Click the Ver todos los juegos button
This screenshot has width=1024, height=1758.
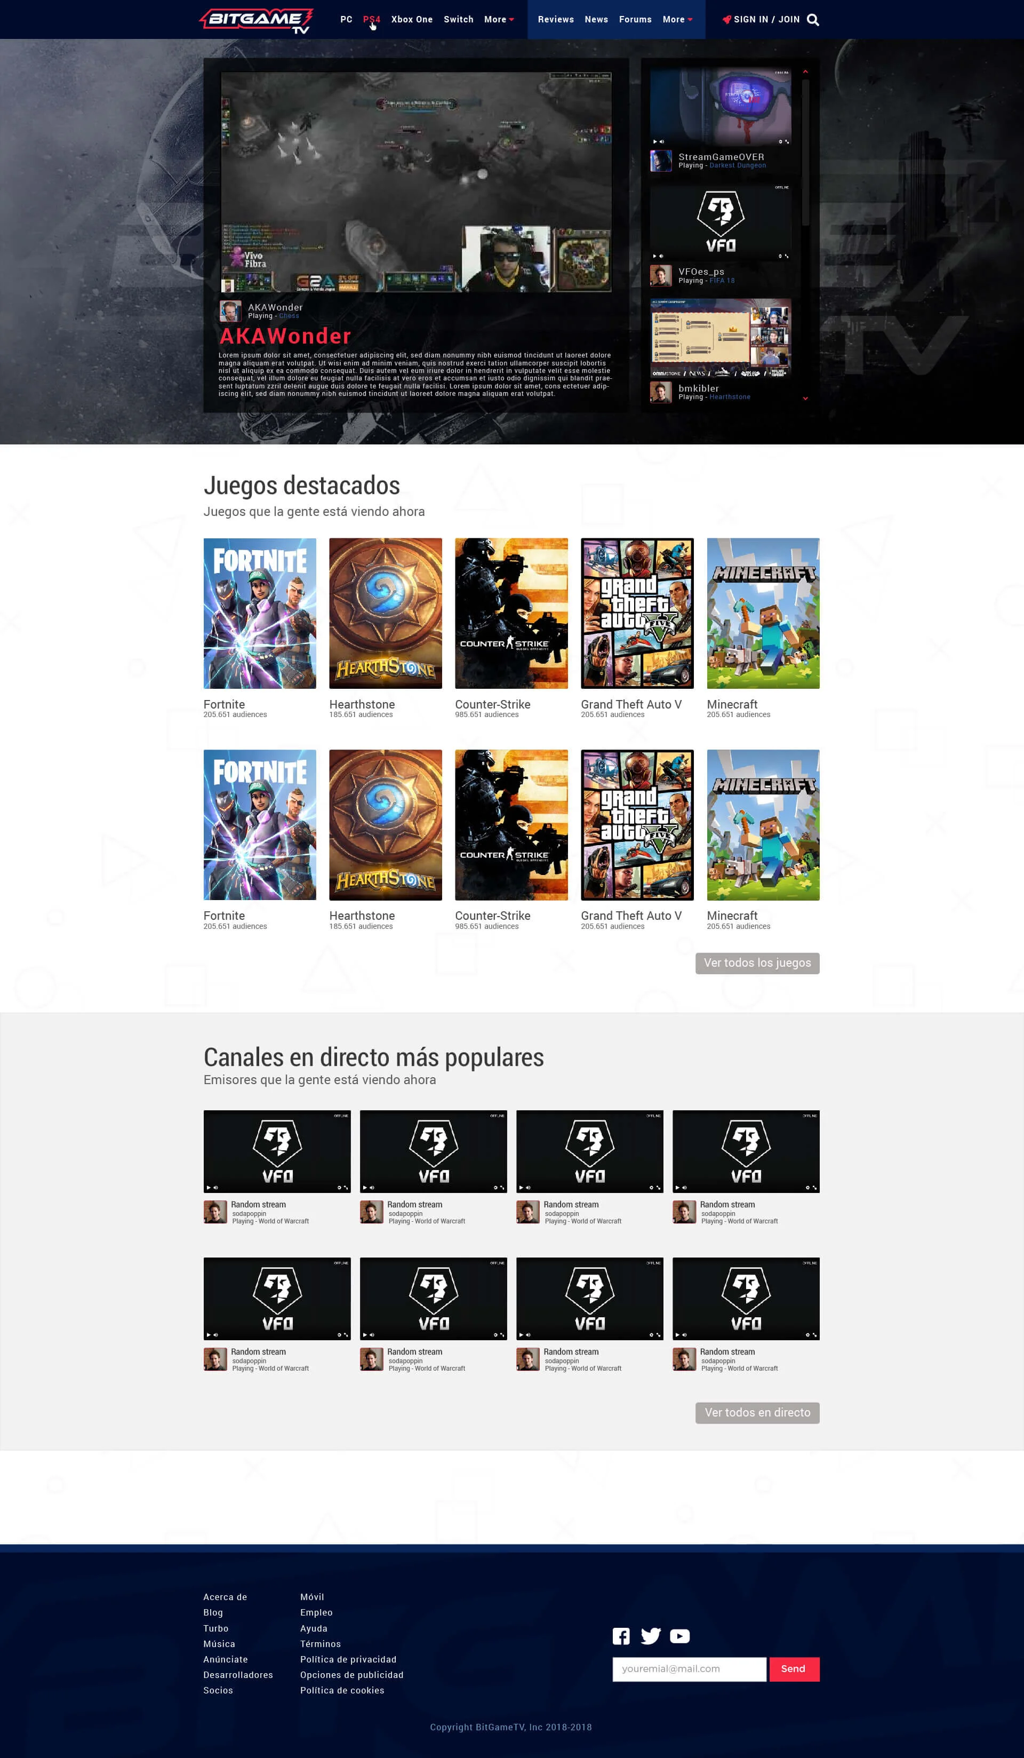[x=757, y=962]
